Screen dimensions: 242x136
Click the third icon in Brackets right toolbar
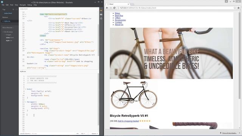coord(101,19)
